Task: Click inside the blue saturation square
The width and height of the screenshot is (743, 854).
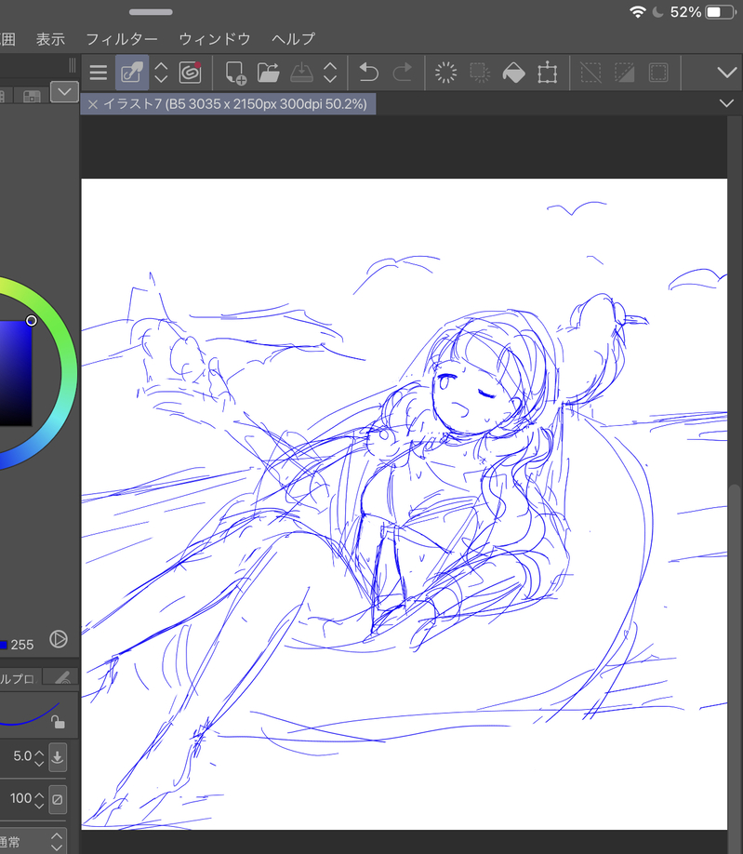Action: 15,374
